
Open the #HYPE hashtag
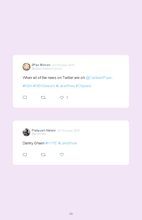pos(51,143)
